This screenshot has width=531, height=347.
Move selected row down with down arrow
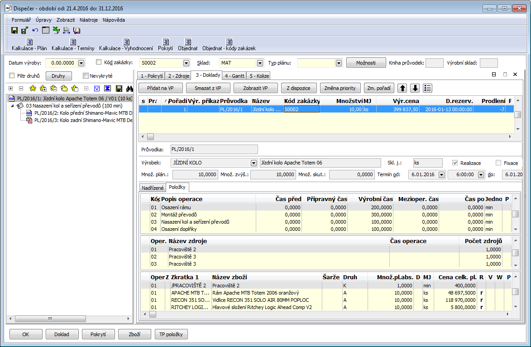pyautogui.click(x=415, y=88)
